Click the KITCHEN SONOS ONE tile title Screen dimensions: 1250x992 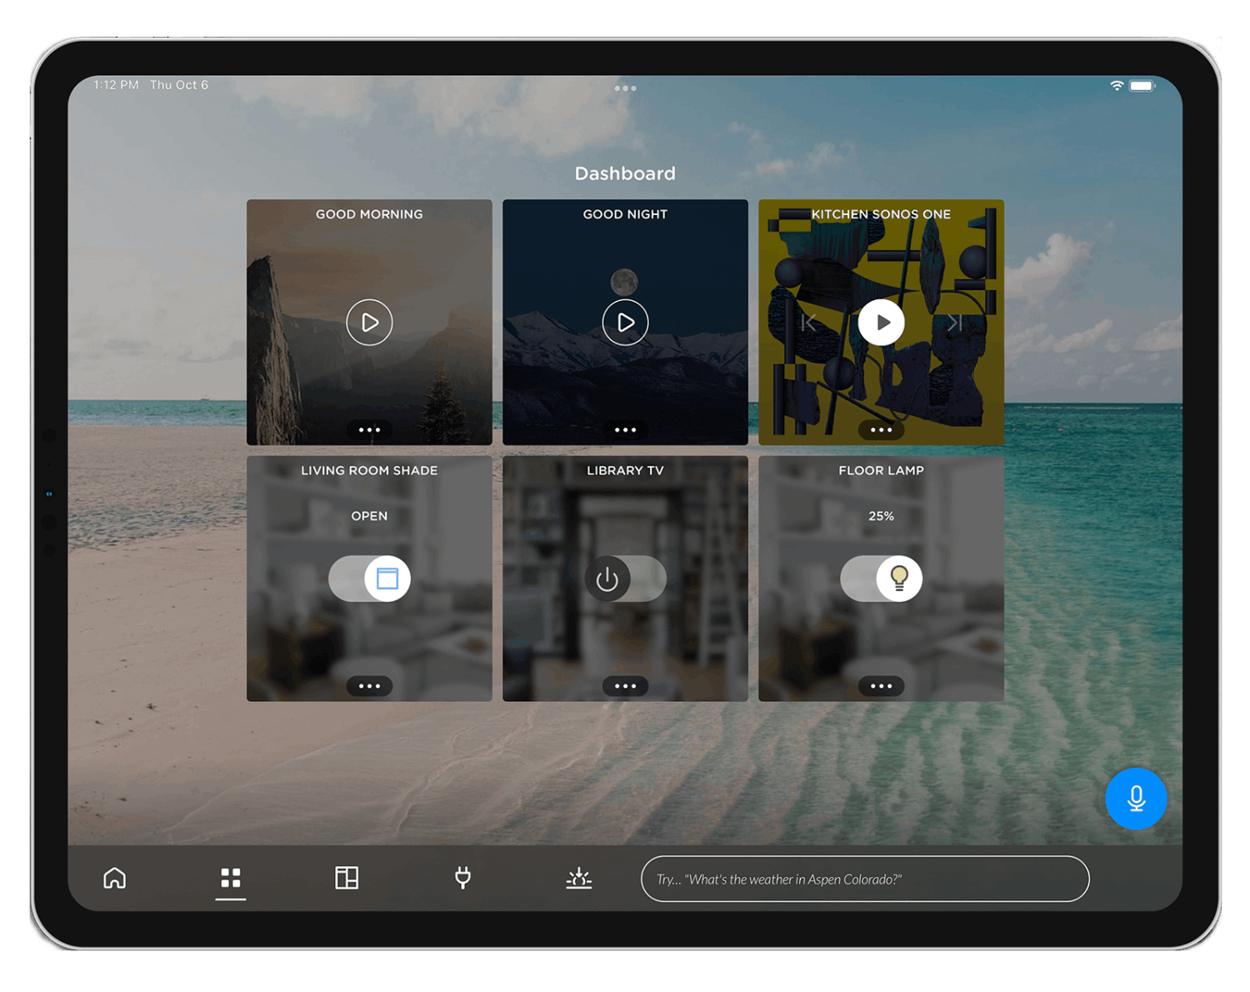pyautogui.click(x=881, y=214)
